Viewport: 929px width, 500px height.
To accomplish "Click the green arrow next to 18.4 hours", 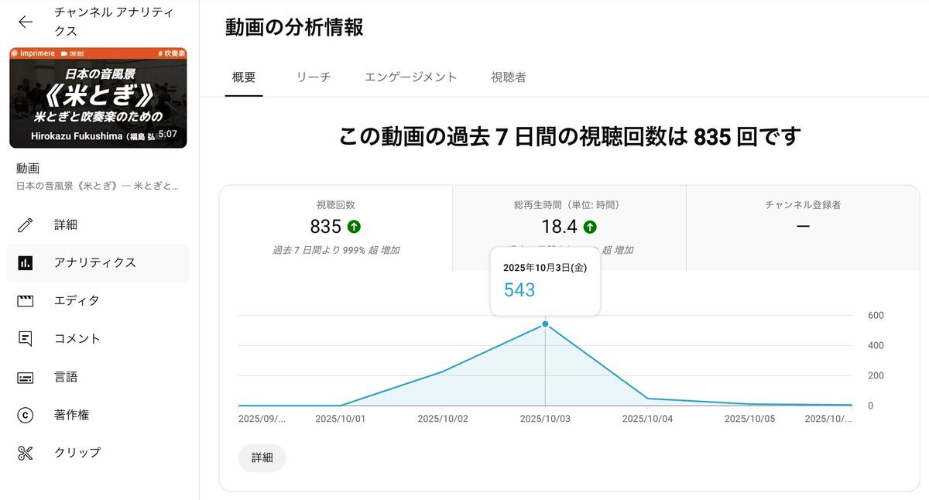I will click(590, 227).
